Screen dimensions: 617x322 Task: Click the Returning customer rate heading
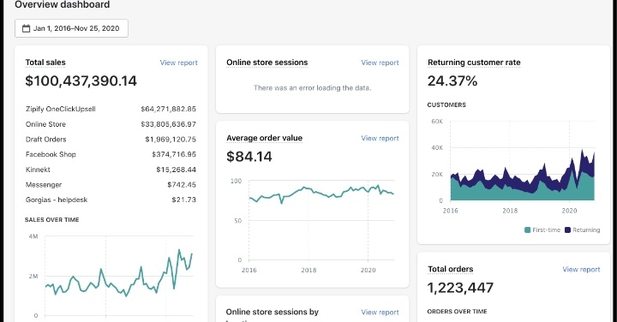[474, 63]
